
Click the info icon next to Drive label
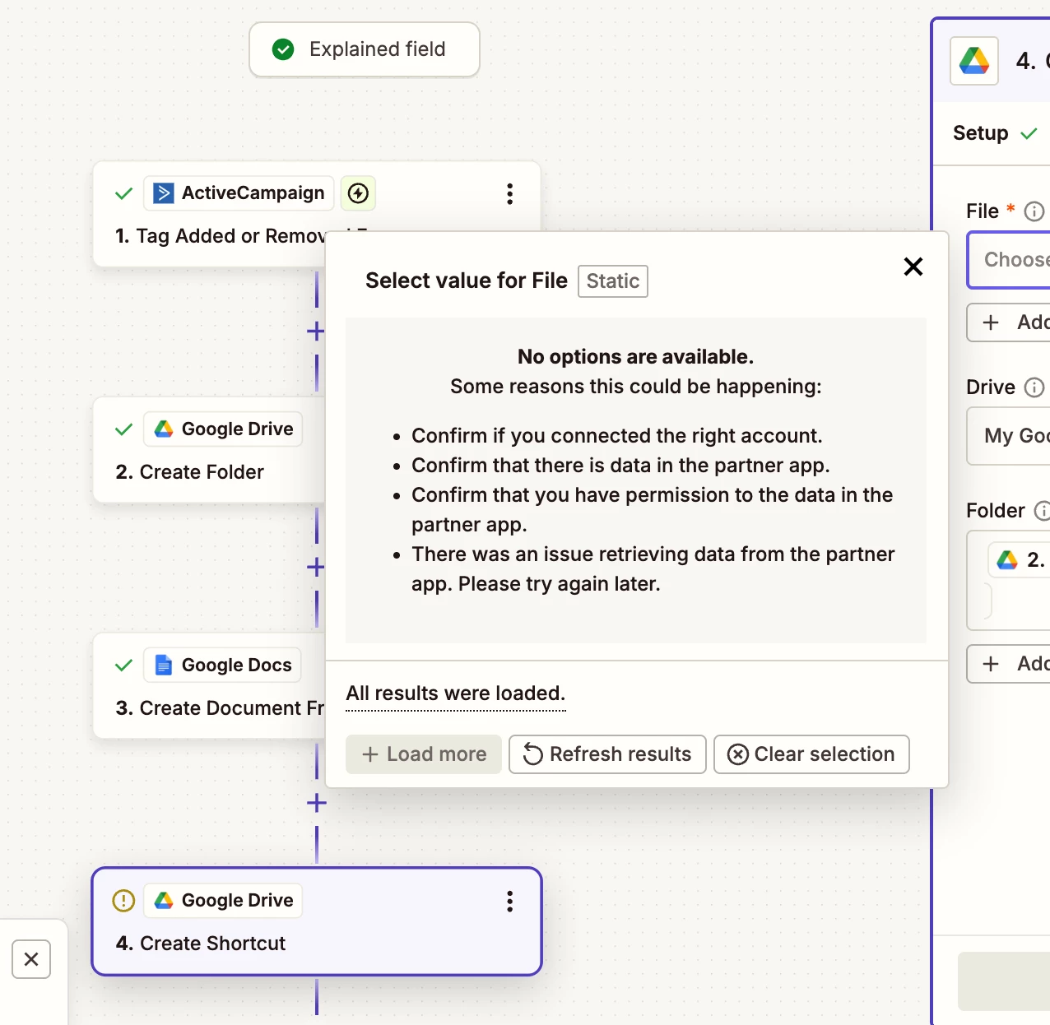1034,387
